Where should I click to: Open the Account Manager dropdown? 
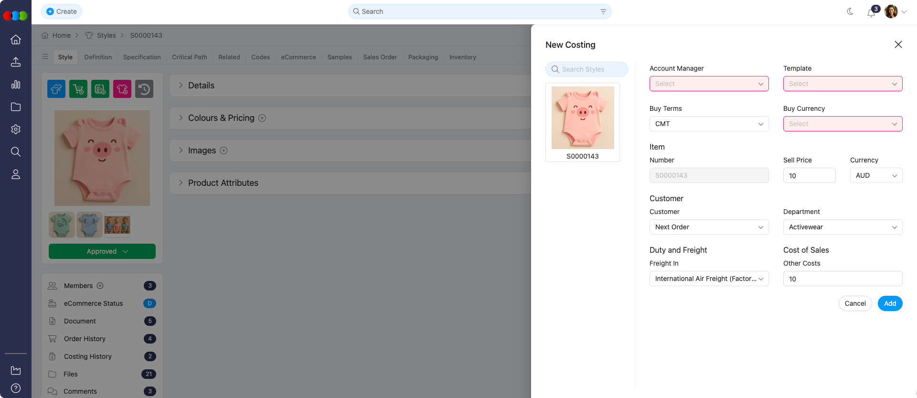(x=709, y=84)
